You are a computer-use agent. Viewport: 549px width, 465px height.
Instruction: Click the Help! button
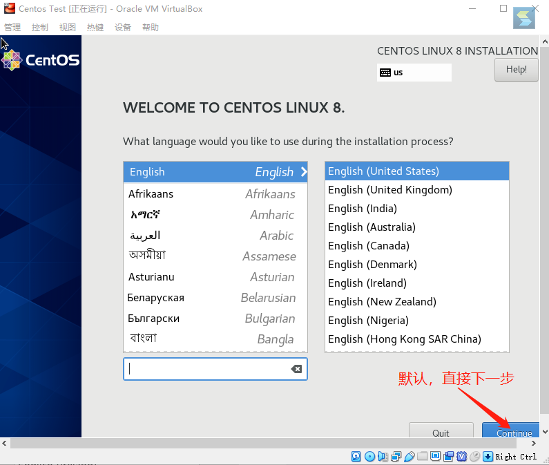pyautogui.click(x=516, y=70)
